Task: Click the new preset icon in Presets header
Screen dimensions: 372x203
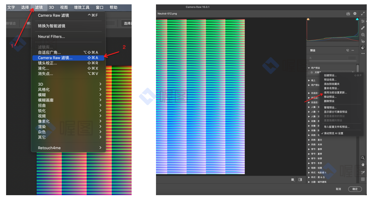Action: pyautogui.click(x=348, y=50)
